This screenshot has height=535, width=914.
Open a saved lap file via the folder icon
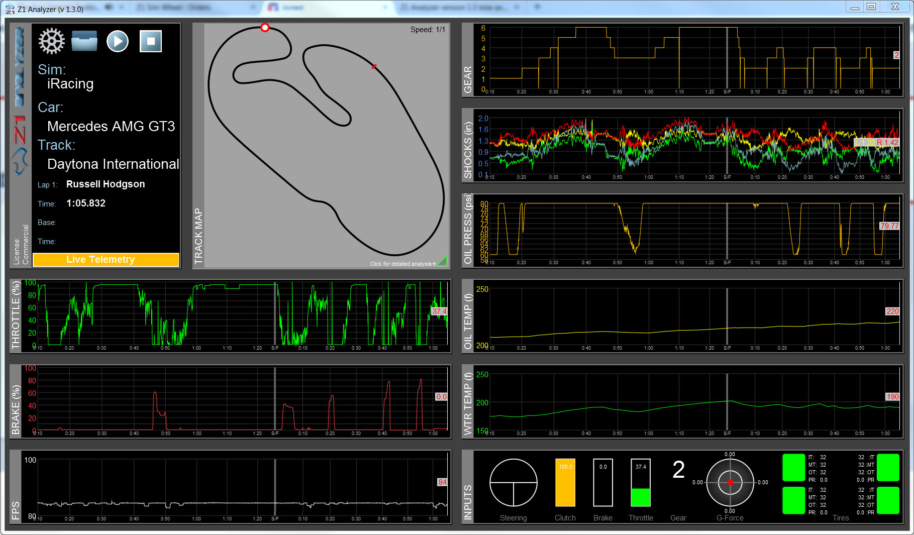84,41
